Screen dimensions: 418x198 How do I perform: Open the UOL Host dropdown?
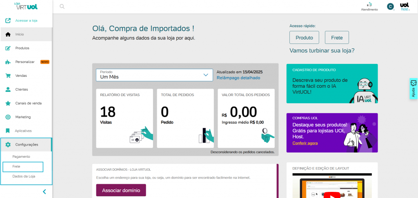tap(405, 7)
